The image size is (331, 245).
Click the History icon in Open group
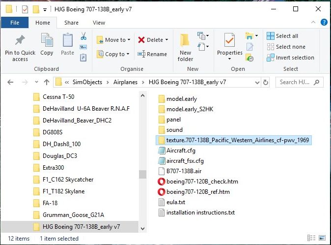249,58
